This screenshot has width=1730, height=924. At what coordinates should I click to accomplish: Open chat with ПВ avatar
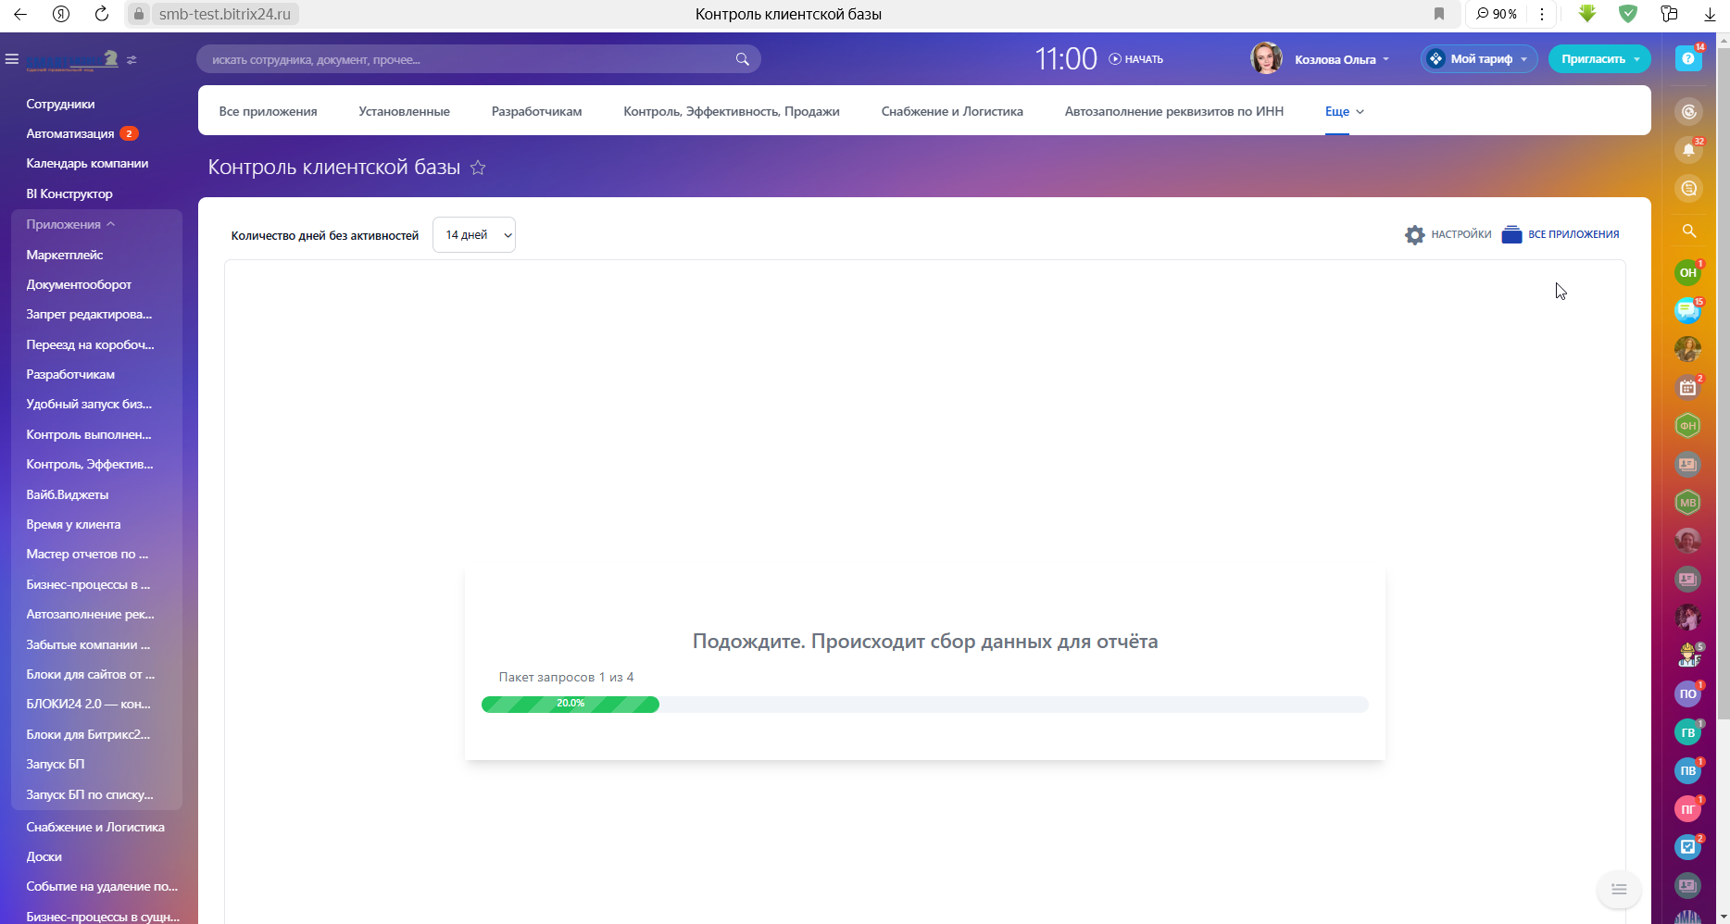click(x=1688, y=770)
